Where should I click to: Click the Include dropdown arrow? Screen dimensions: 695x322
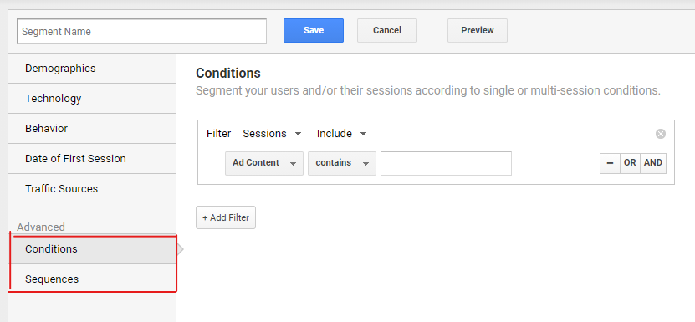click(364, 134)
